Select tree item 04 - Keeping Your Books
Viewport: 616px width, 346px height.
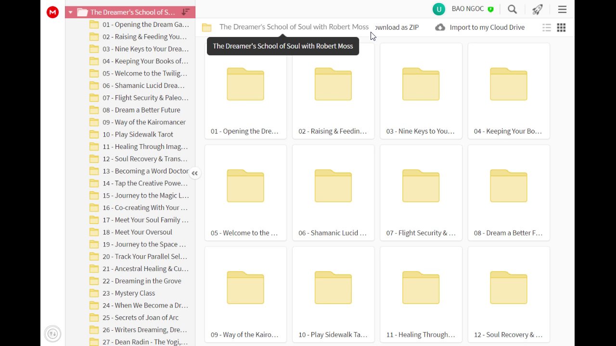pyautogui.click(x=139, y=61)
